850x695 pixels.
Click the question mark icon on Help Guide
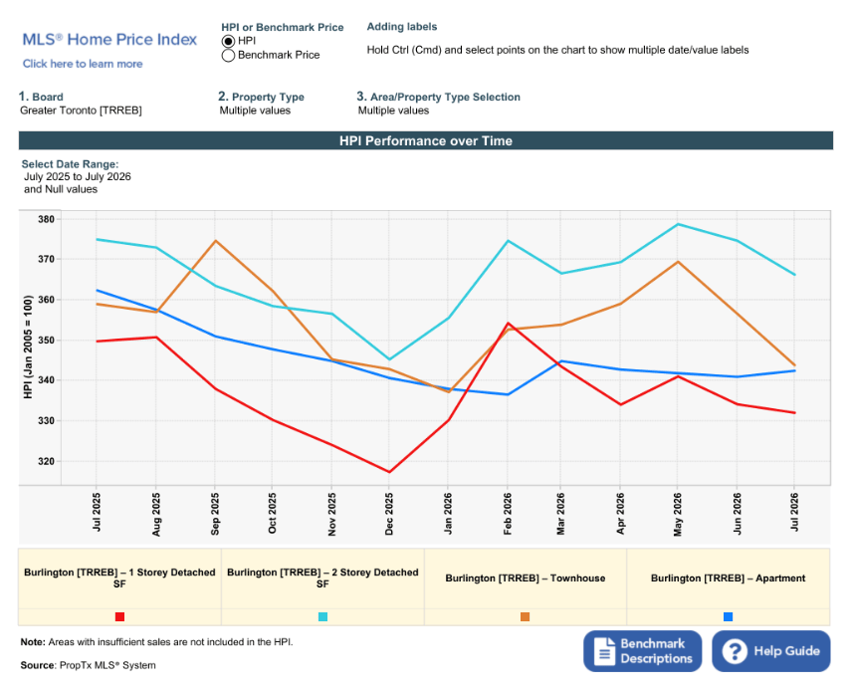click(734, 651)
